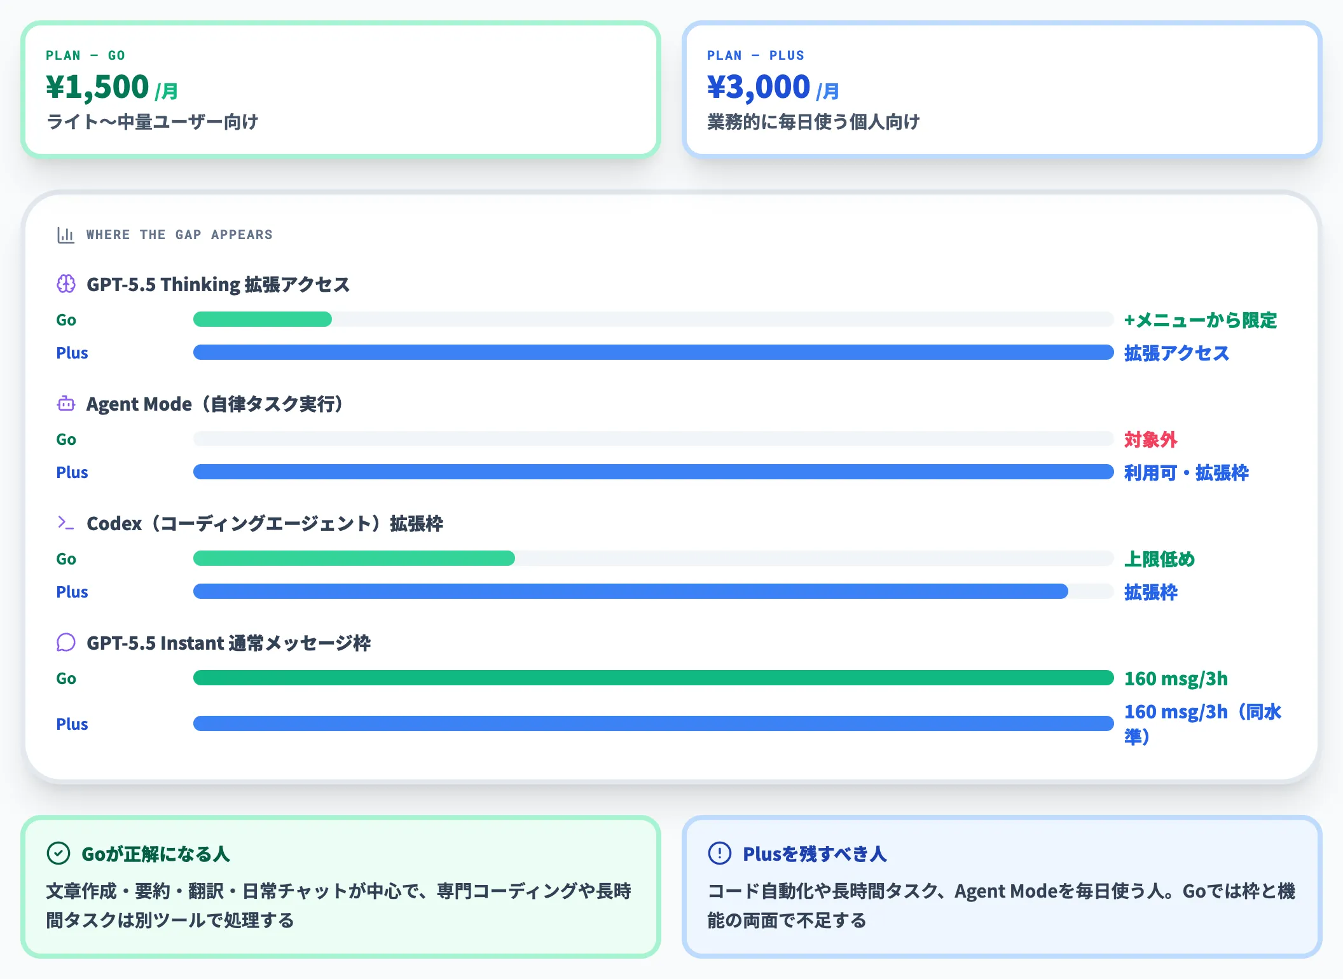The width and height of the screenshot is (1343, 979).
Task: Click the Plus label under GPT-5.5 Thinking
Action: tap(72, 353)
